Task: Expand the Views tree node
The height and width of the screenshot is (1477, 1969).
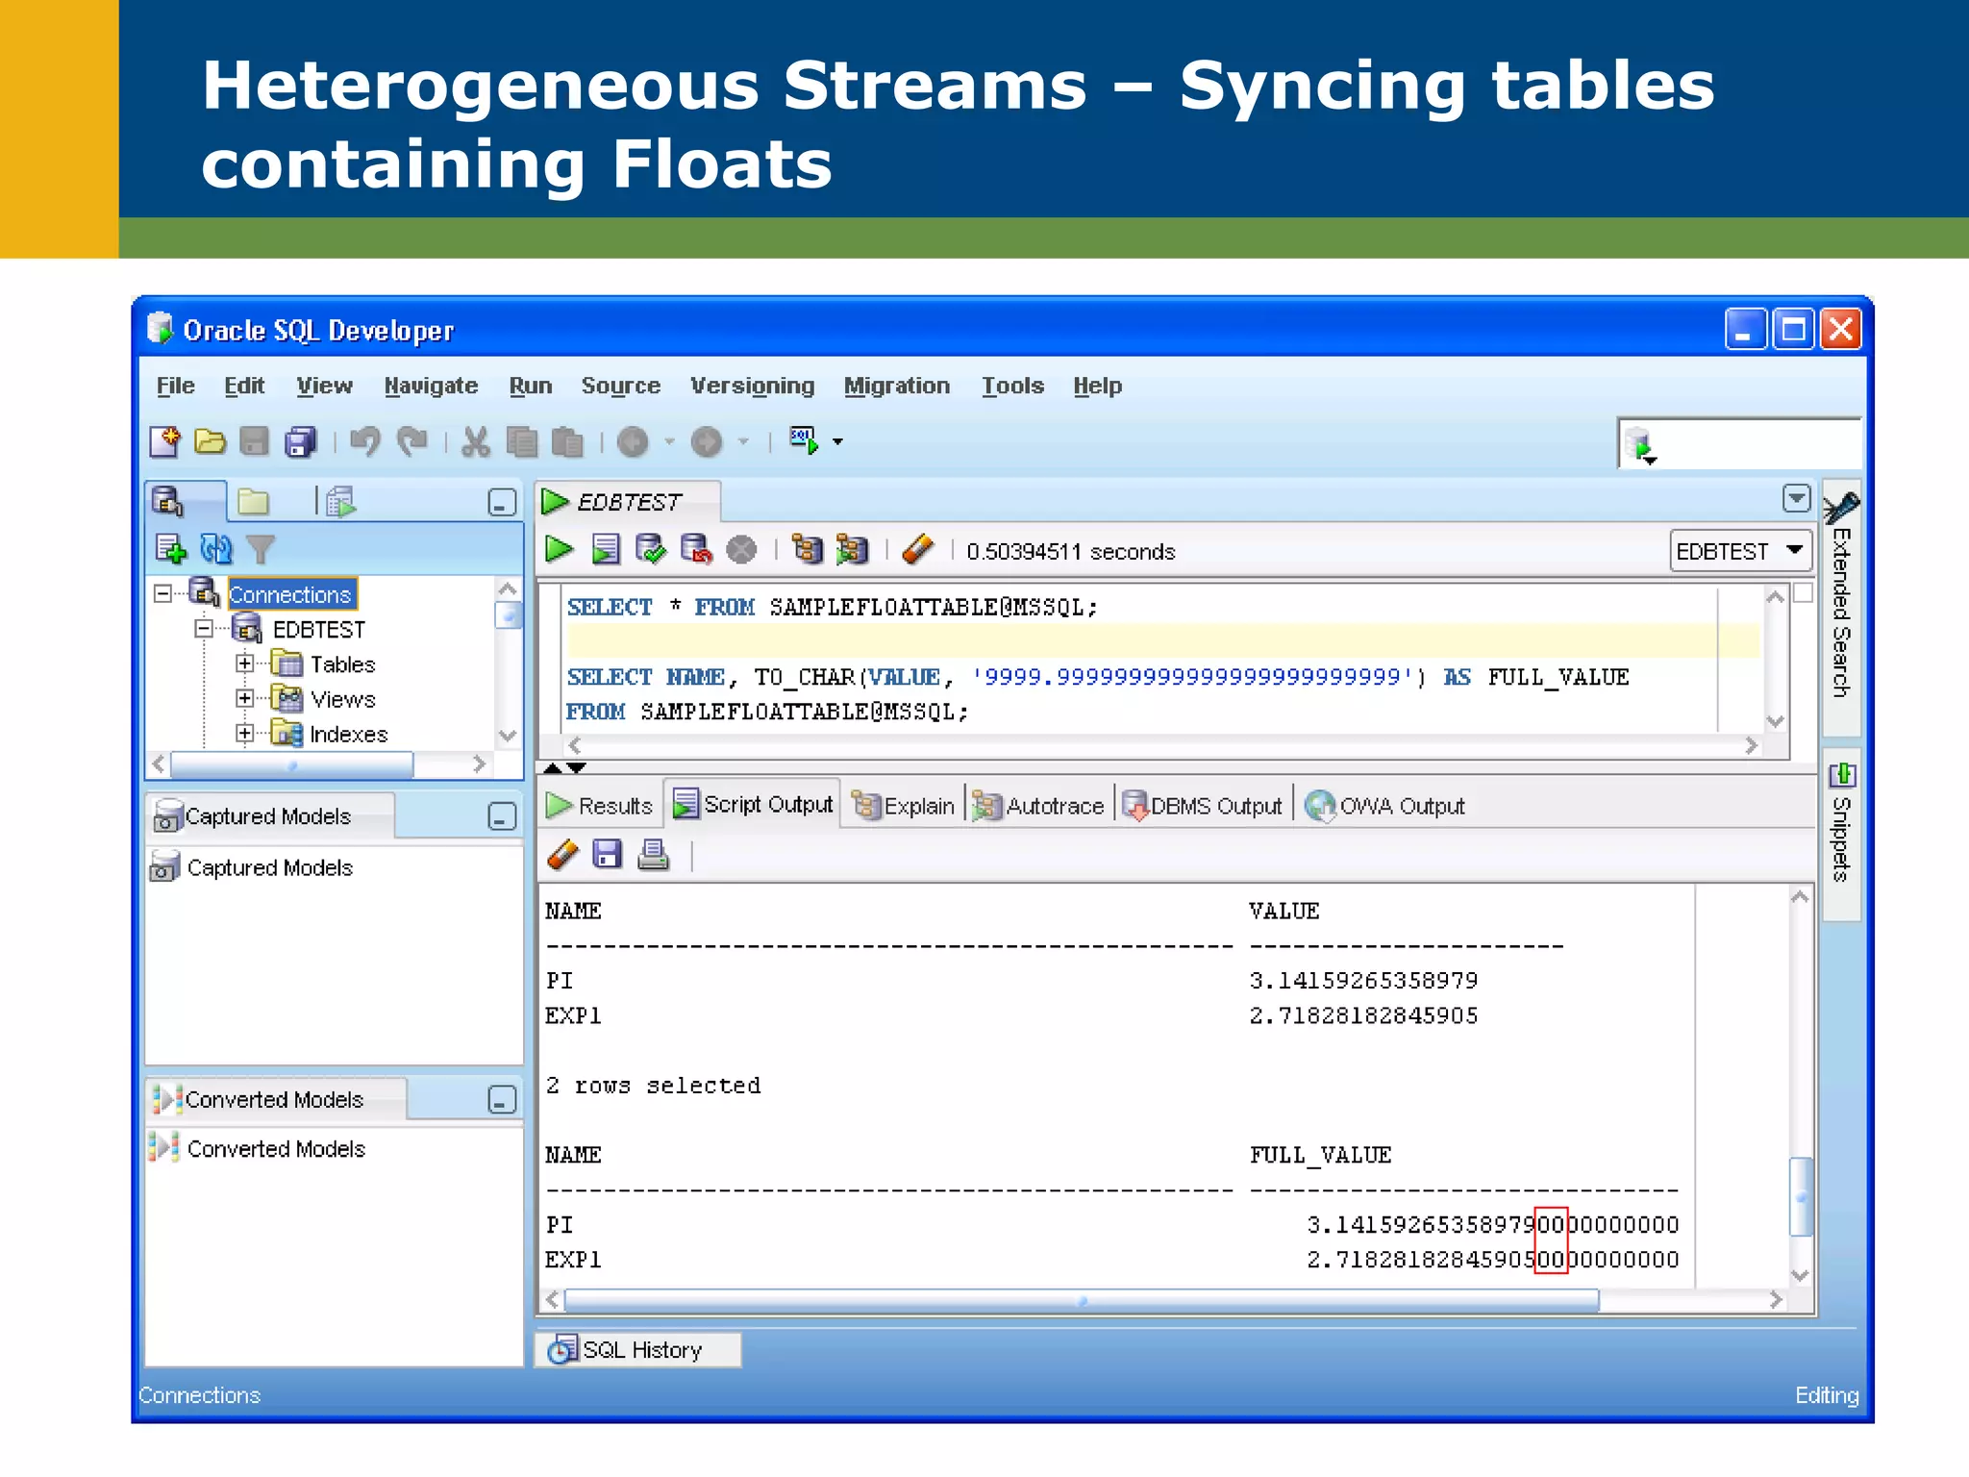Action: click(245, 698)
